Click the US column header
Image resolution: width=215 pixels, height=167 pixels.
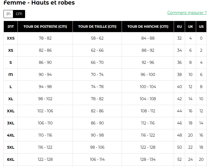pyautogui.click(x=201, y=27)
